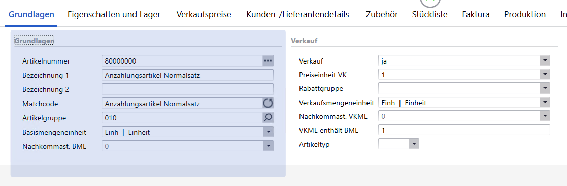This screenshot has width=567, height=186.
Task: Switch to the Eigenschaften und Lager tab
Action: coord(114,14)
